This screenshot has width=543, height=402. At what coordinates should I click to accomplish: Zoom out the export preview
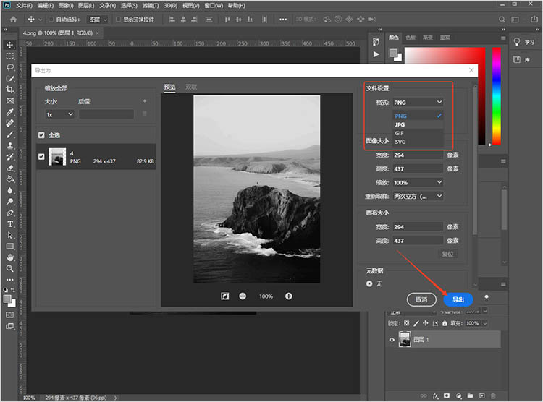click(x=243, y=296)
